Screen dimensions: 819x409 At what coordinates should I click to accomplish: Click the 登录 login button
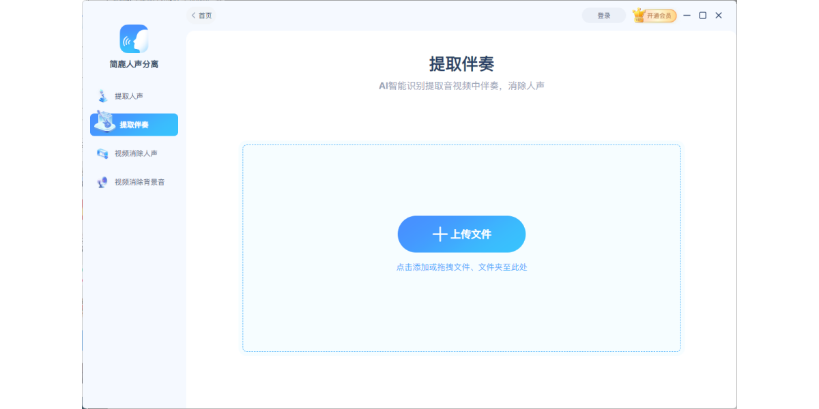point(604,16)
